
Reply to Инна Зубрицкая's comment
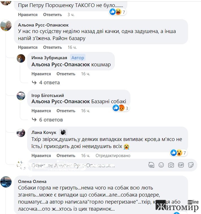click(x=66, y=74)
